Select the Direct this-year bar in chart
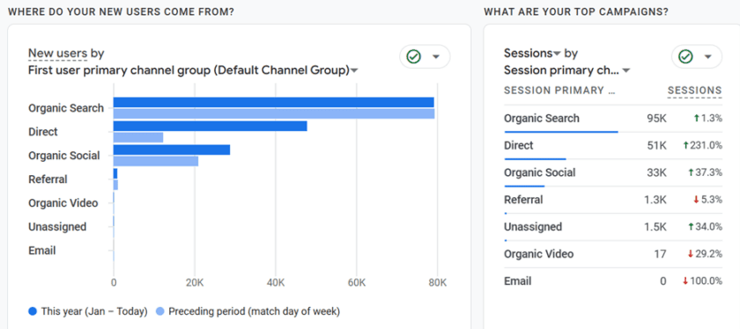 (x=211, y=126)
